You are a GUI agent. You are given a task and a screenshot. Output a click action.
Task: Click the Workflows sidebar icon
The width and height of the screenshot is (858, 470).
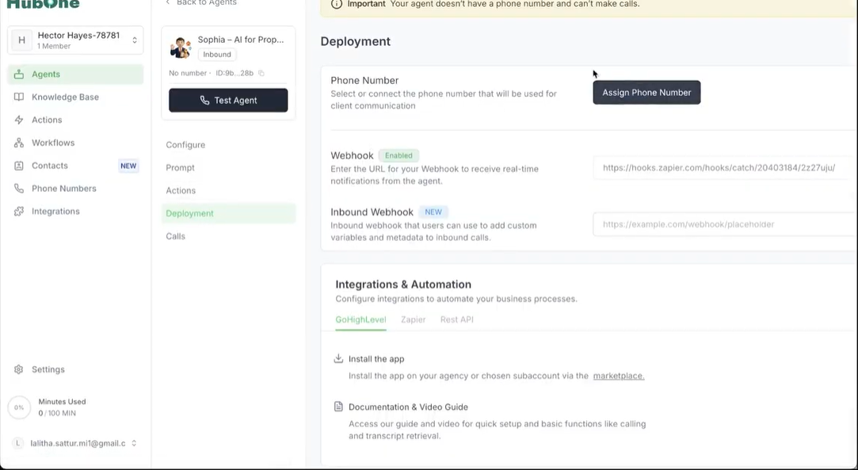tap(19, 143)
